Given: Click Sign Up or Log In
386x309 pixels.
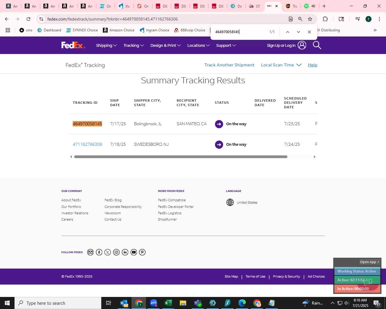Looking at the screenshot, I should coord(281,45).
